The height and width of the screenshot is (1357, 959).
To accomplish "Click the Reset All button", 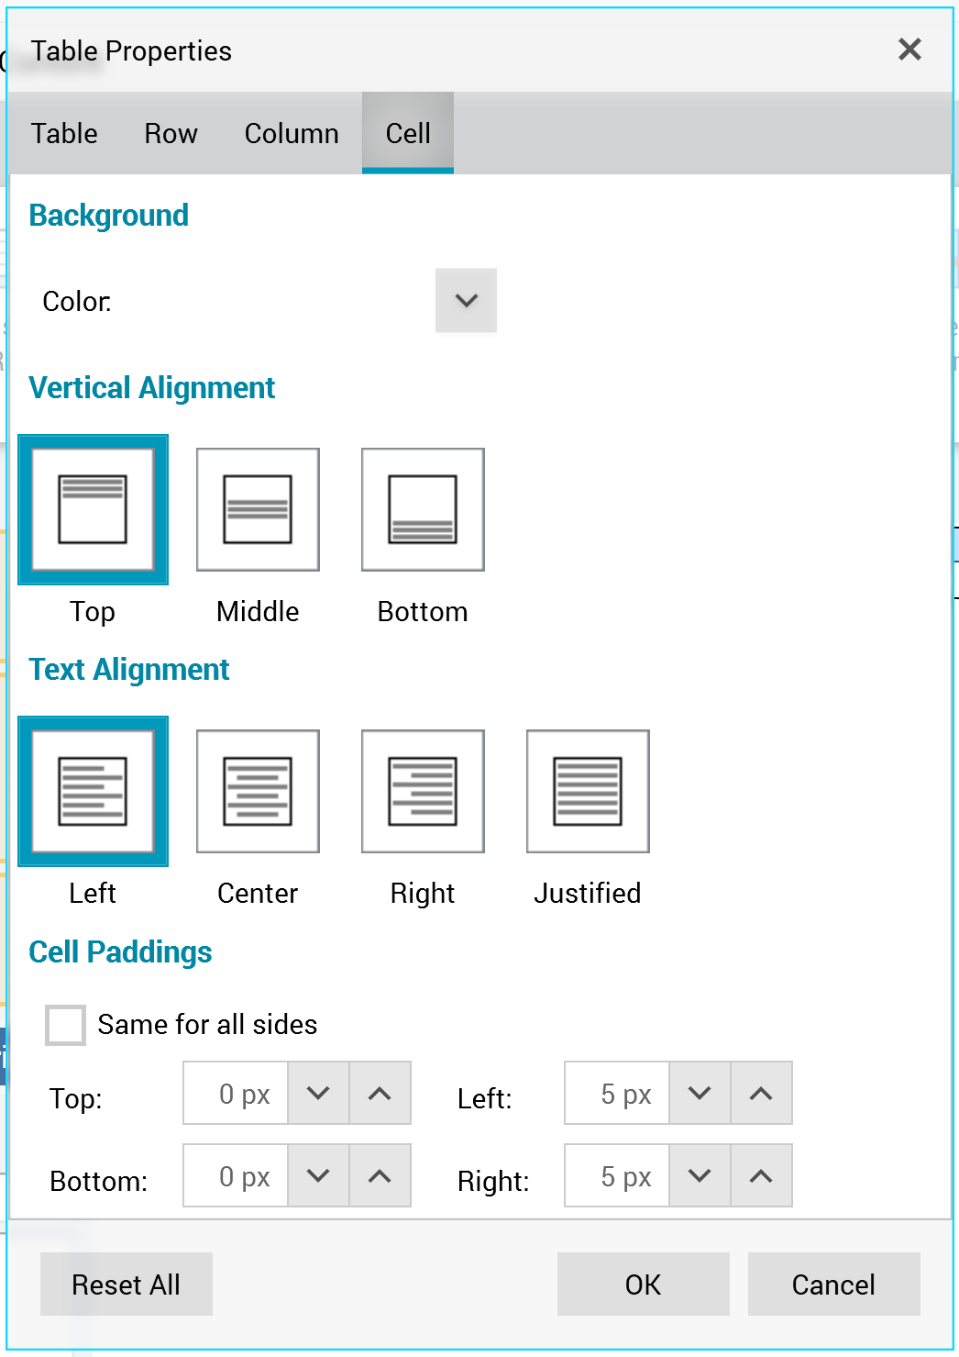I will tap(127, 1284).
